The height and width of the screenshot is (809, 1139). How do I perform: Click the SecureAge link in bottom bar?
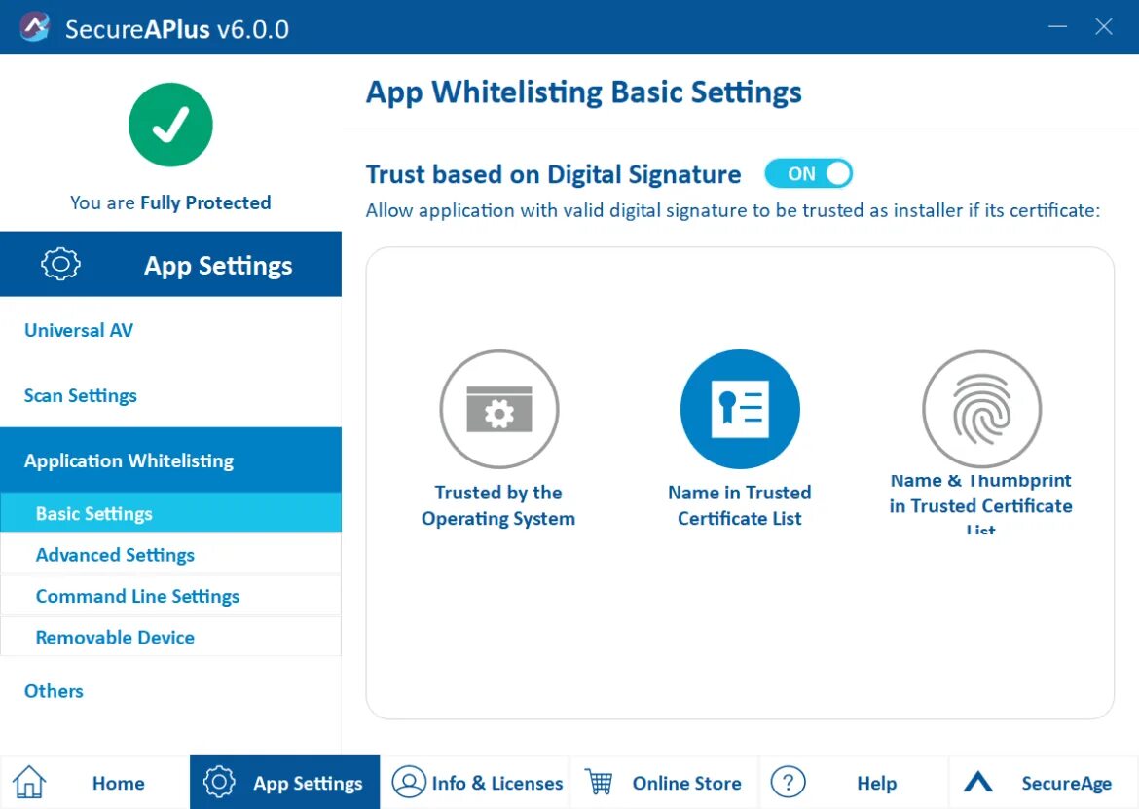[x=1066, y=782]
